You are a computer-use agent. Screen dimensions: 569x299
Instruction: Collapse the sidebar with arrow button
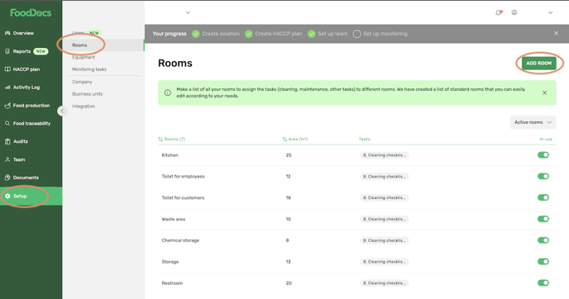click(x=62, y=111)
